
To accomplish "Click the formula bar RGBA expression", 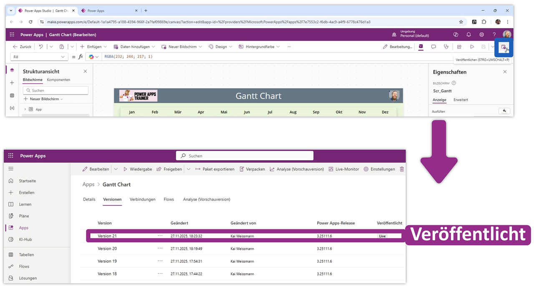I will point(128,57).
